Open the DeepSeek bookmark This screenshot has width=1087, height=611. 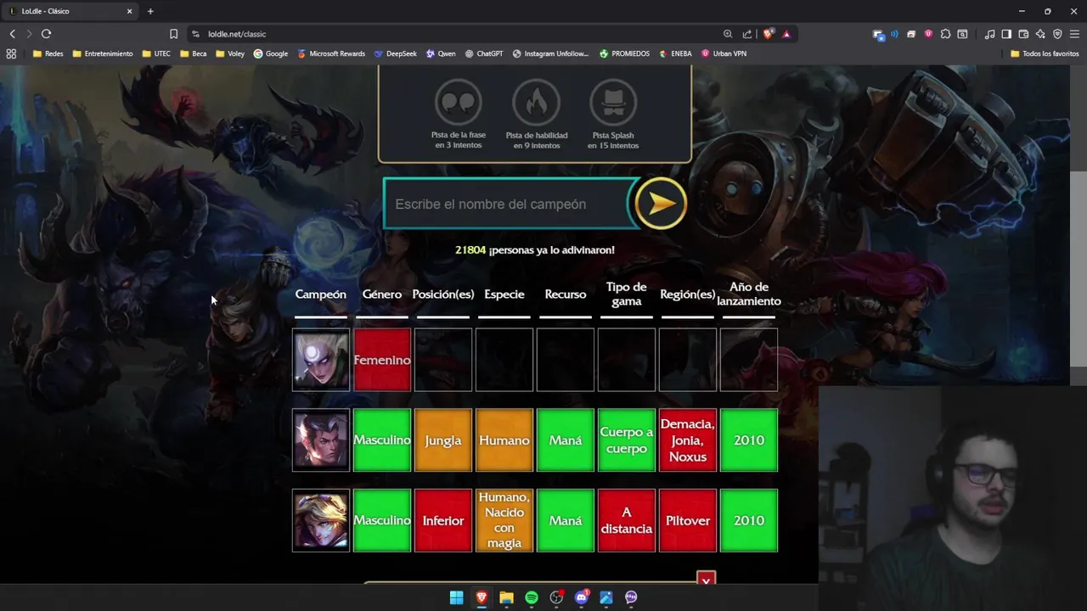pyautogui.click(x=395, y=53)
